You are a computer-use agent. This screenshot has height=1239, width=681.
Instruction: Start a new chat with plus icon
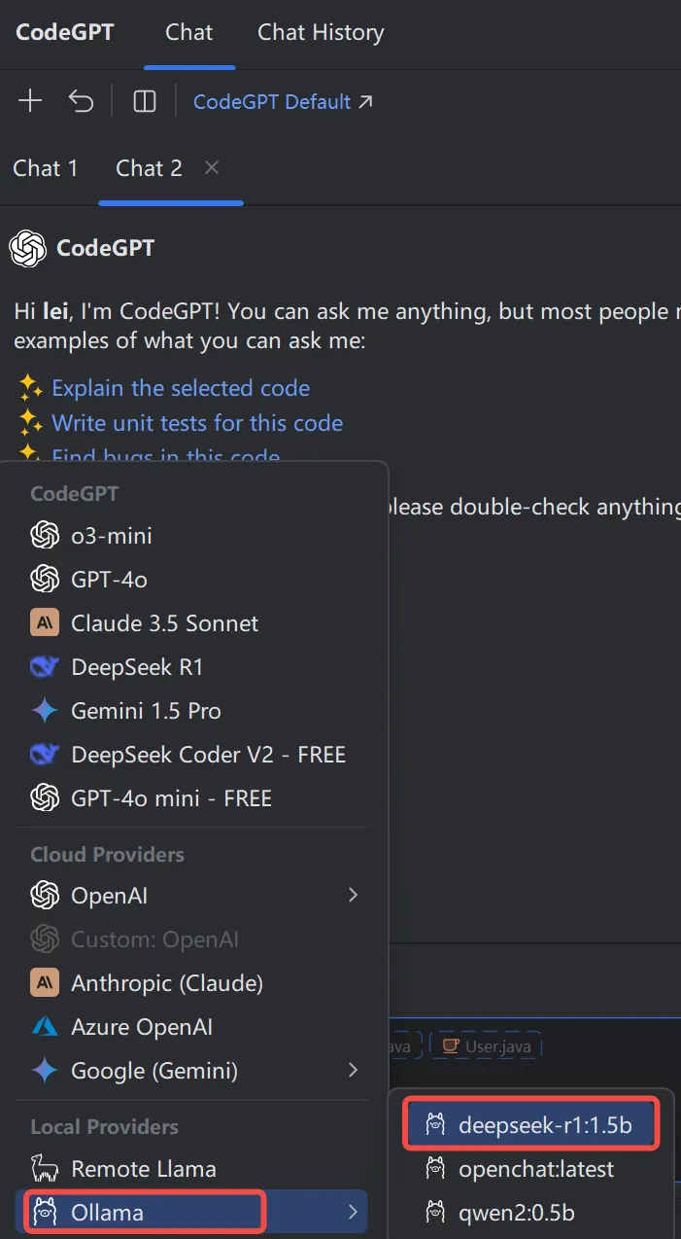(x=30, y=101)
